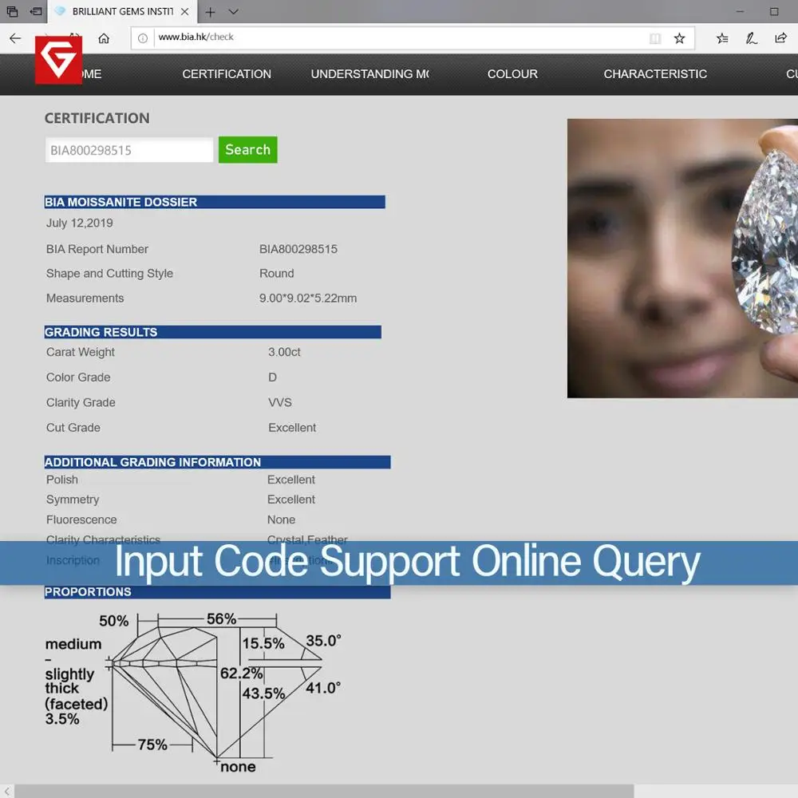Click the share page icon
This screenshot has height=798, width=798.
tap(780, 38)
